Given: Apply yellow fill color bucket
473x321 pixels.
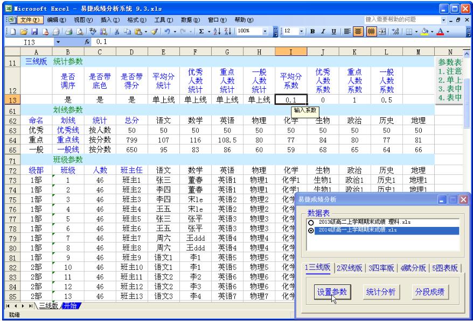Looking at the screenshot, I should pos(425,31).
